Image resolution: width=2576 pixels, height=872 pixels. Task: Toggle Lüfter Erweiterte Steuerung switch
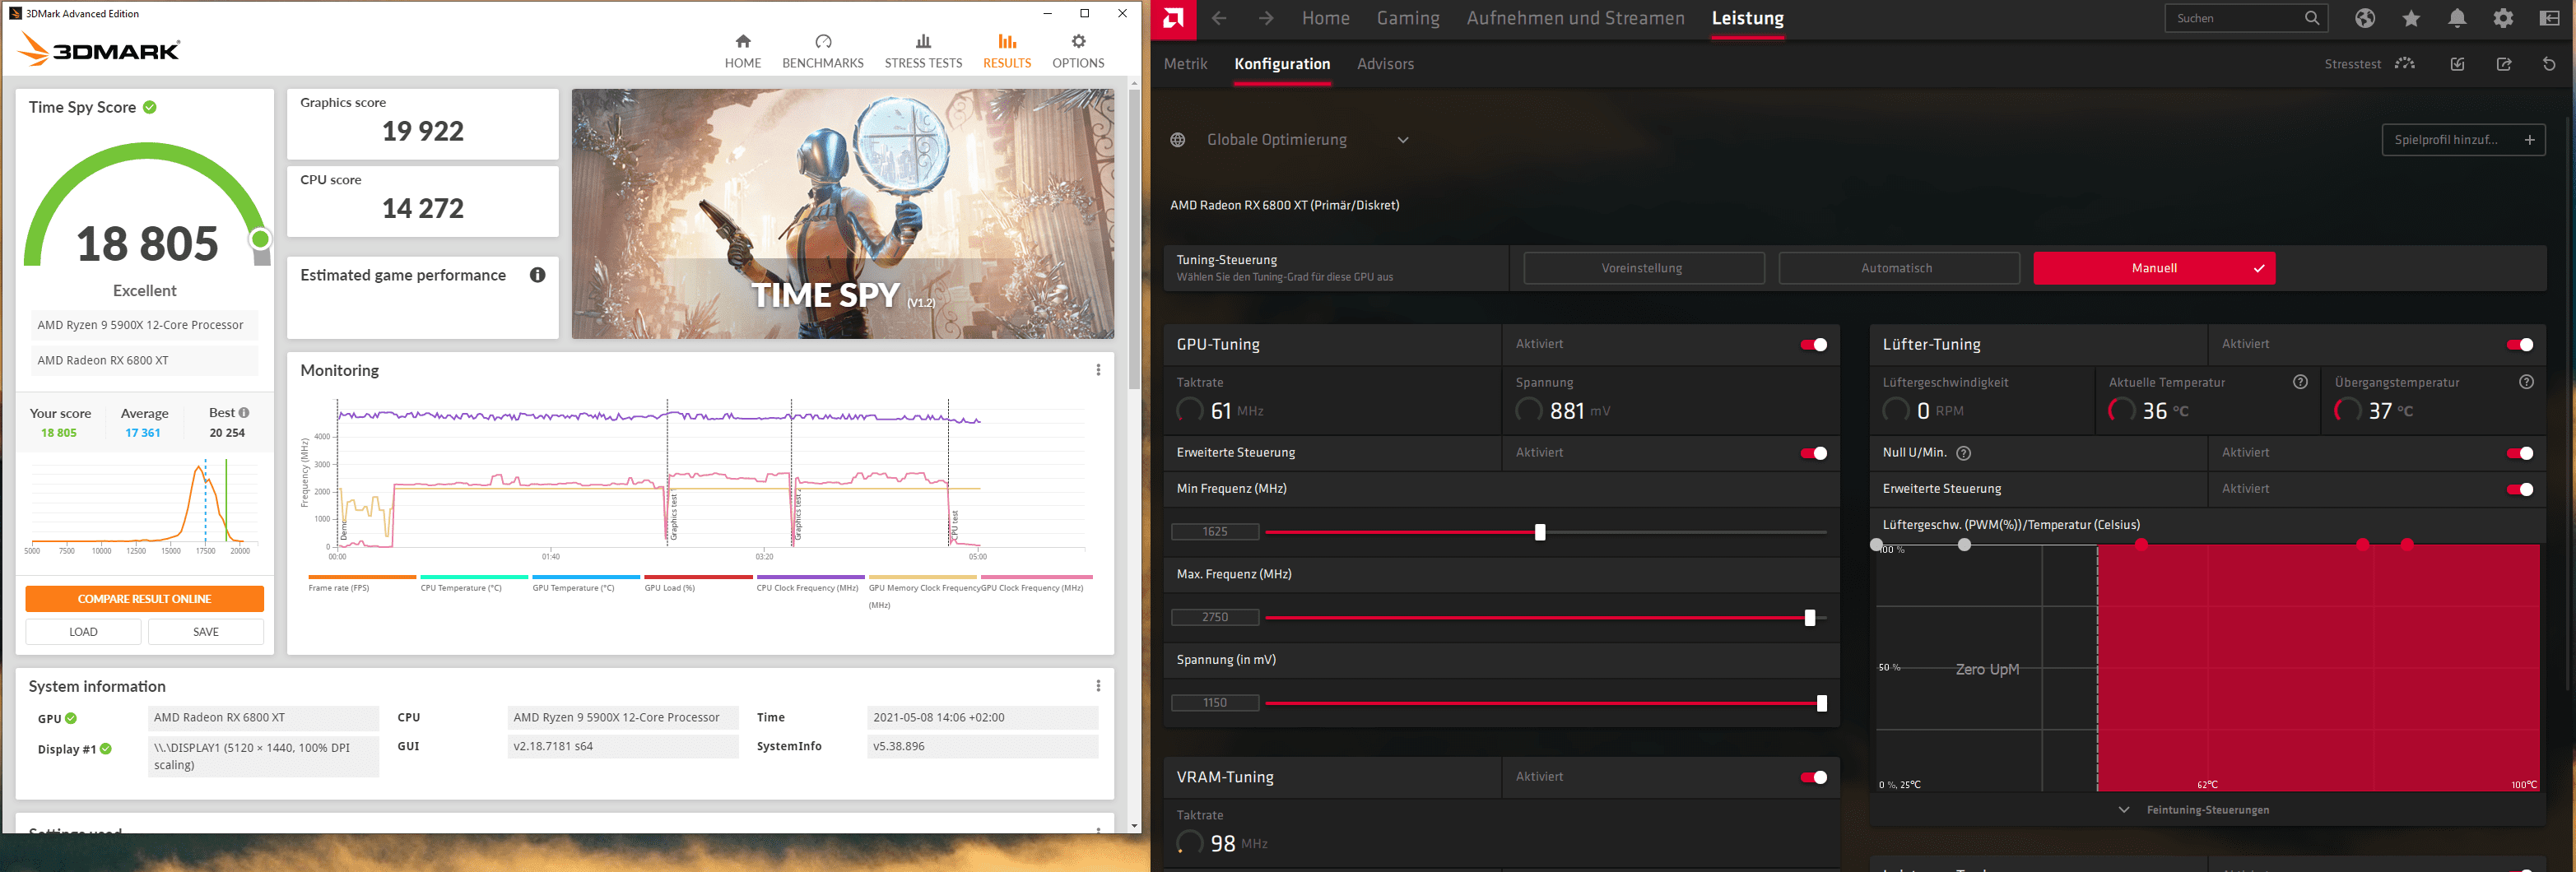(x=2519, y=489)
